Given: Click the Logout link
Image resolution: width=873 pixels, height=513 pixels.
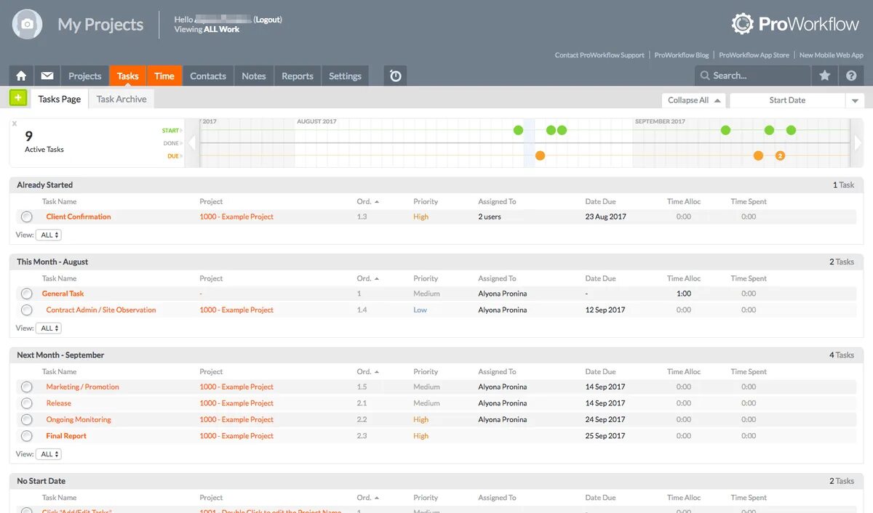Looking at the screenshot, I should point(268,20).
